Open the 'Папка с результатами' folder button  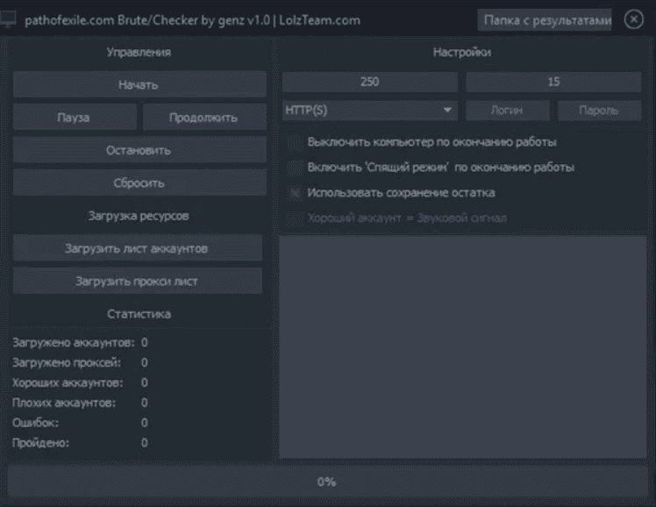click(545, 19)
